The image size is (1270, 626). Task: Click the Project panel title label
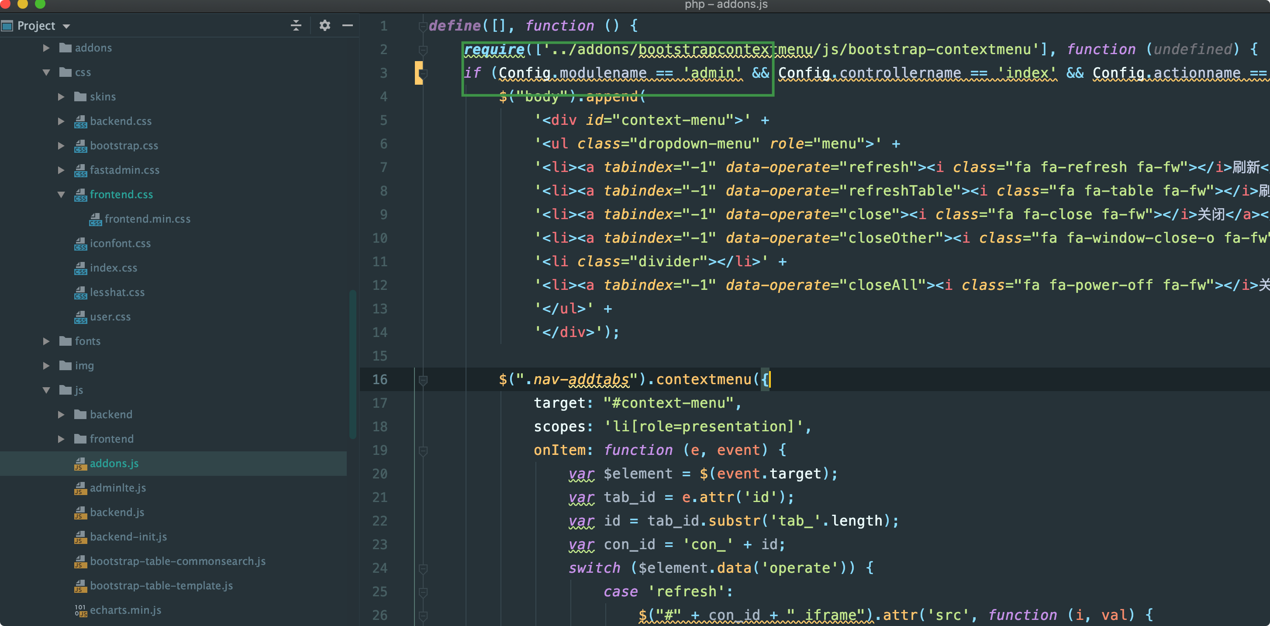coord(36,26)
